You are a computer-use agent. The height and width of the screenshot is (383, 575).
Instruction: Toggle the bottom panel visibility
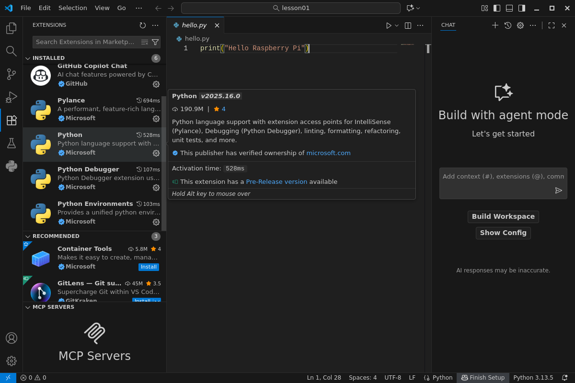[x=509, y=8]
